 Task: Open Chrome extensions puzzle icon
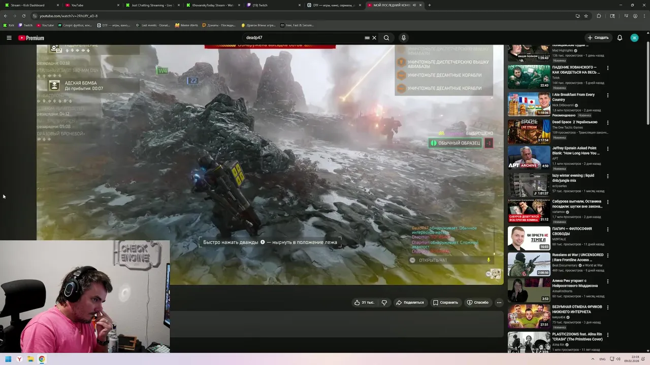pyautogui.click(x=599, y=16)
